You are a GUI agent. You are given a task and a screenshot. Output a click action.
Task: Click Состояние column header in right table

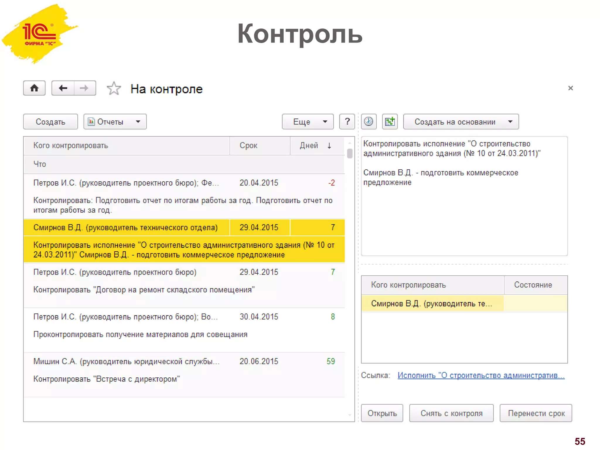pyautogui.click(x=536, y=285)
